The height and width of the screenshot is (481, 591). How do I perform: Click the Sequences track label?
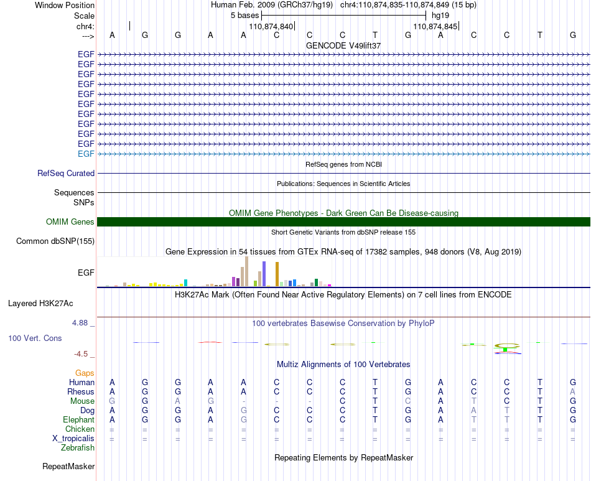[74, 193]
